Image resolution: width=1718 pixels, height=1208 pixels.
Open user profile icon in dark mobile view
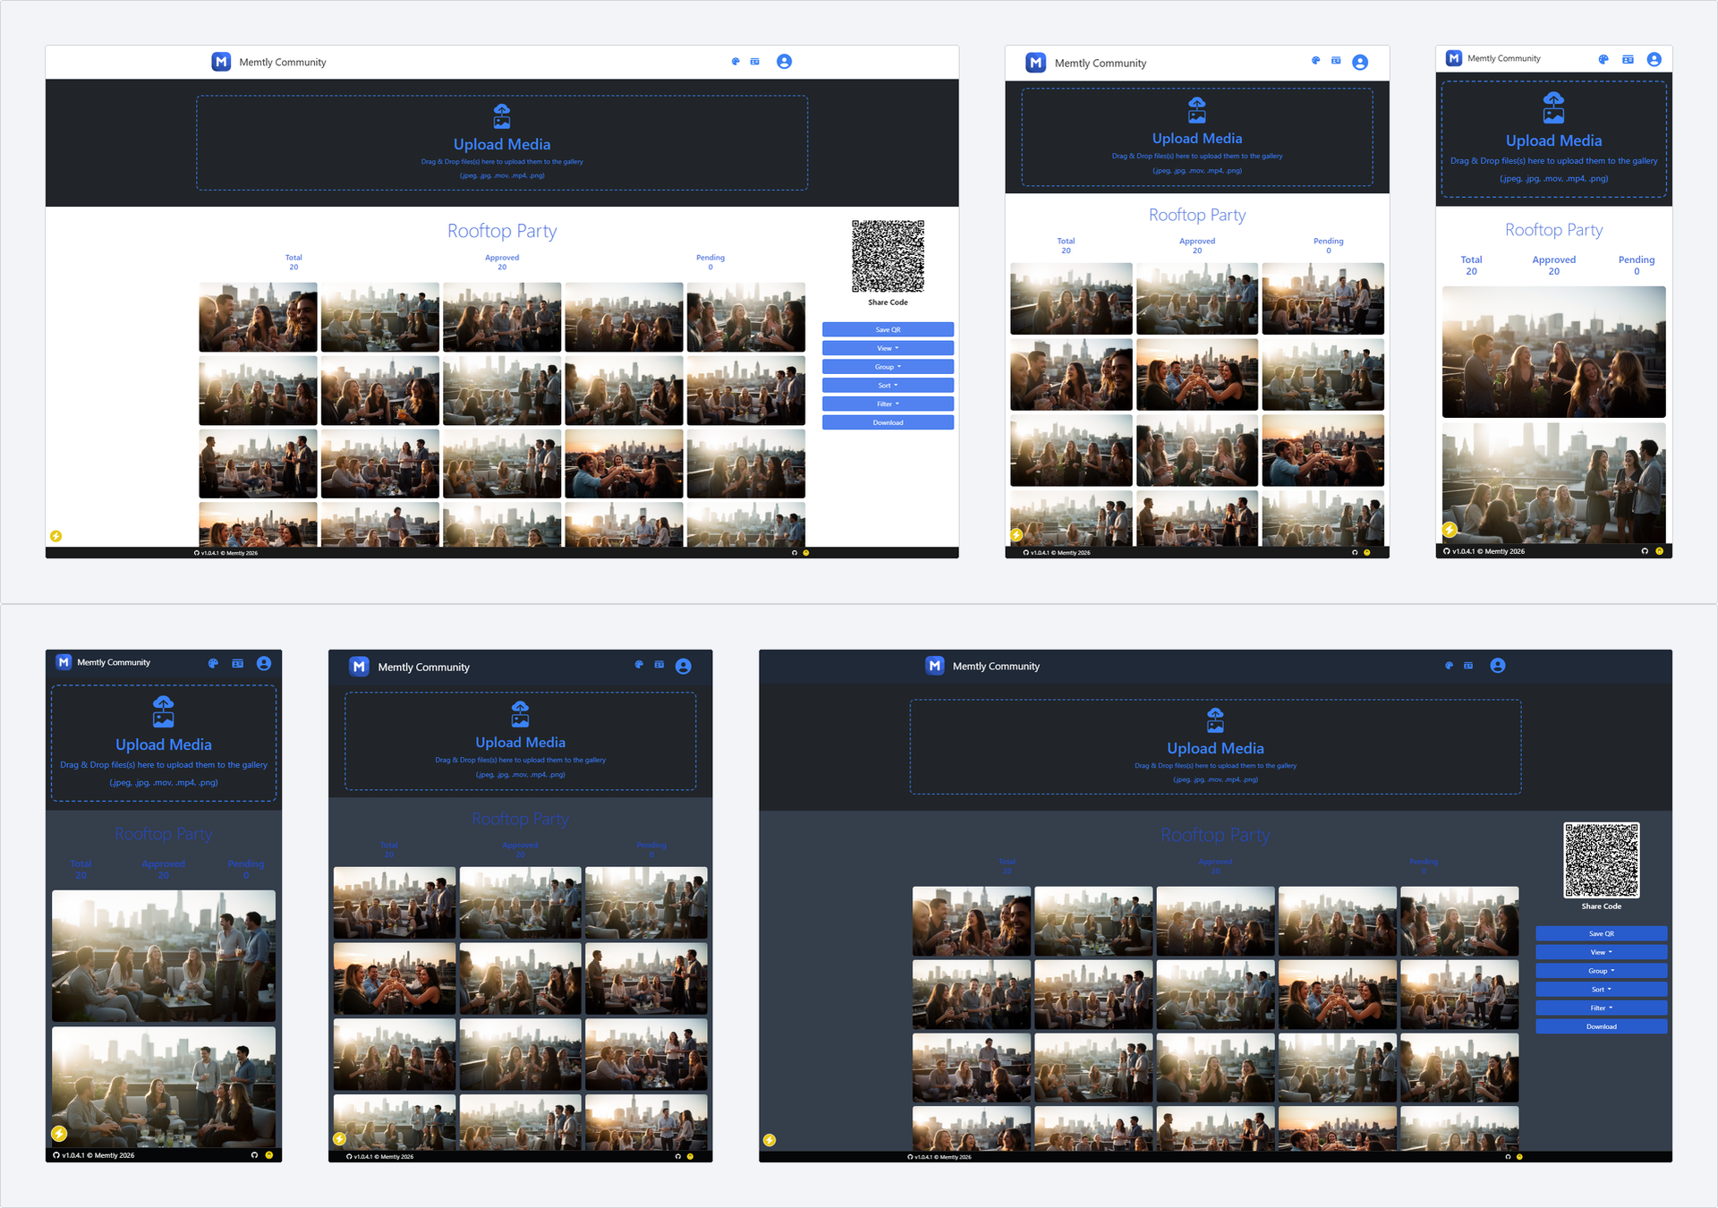(x=264, y=663)
